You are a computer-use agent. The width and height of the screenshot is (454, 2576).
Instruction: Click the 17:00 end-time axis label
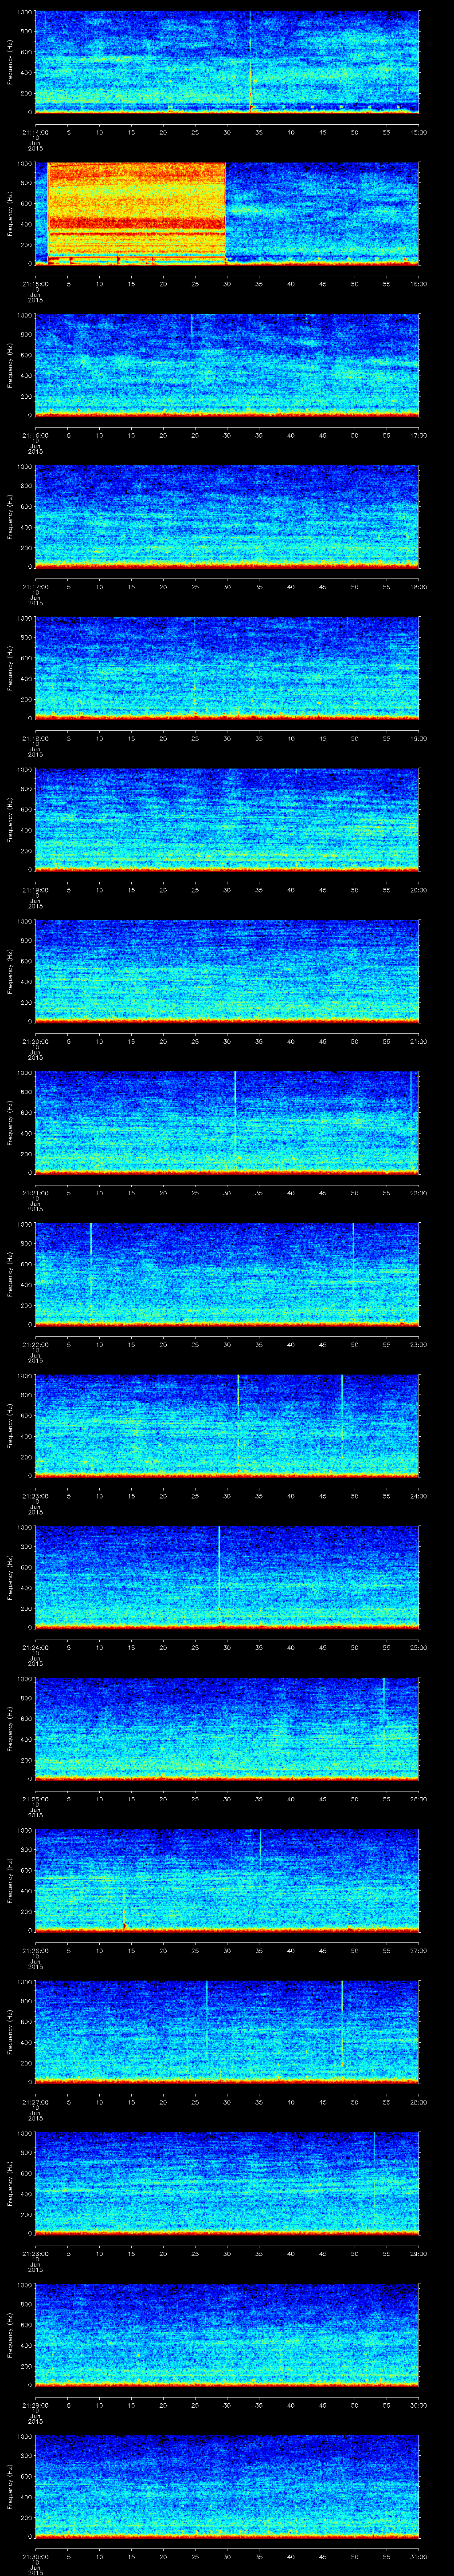tap(419, 435)
